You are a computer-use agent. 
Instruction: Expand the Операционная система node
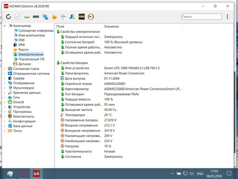[x=5, y=74]
